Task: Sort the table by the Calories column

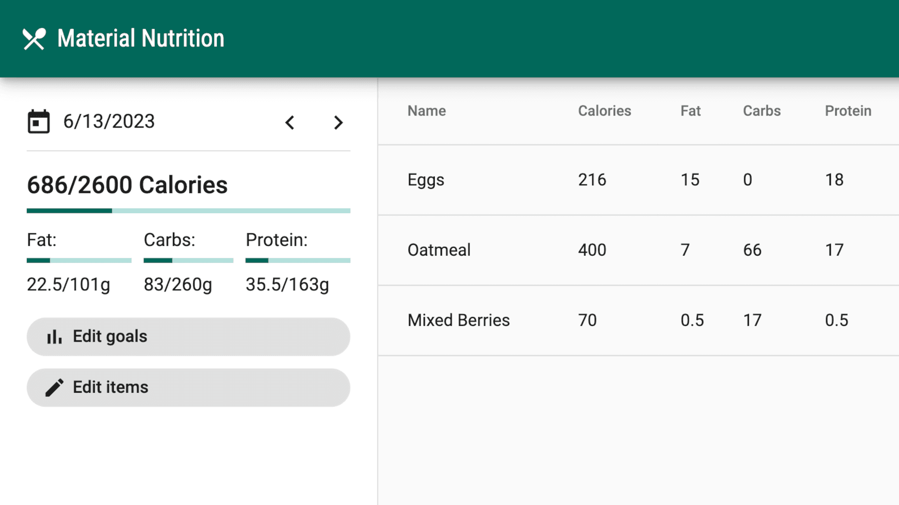Action: [604, 111]
